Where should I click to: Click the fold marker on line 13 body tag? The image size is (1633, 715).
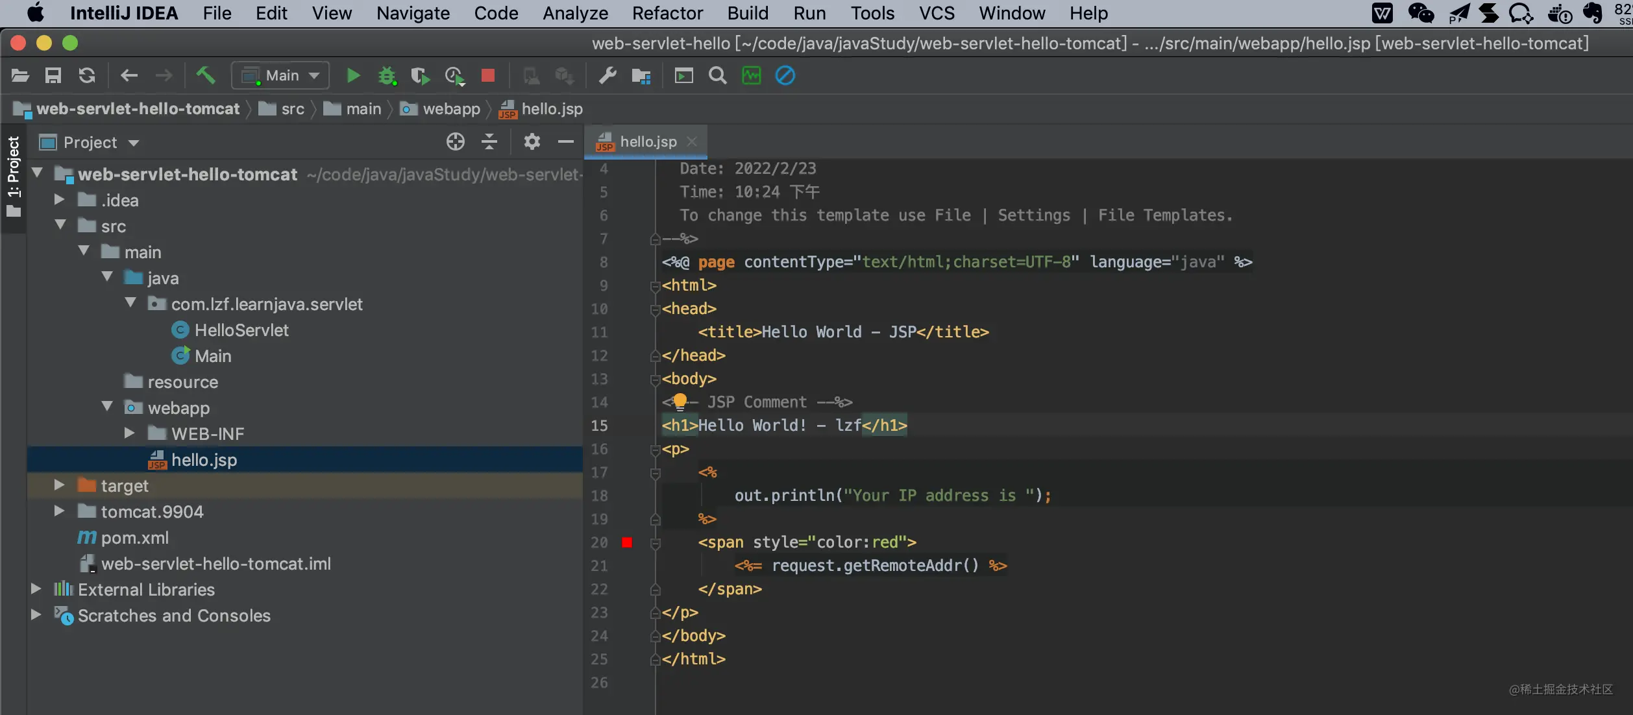655,380
